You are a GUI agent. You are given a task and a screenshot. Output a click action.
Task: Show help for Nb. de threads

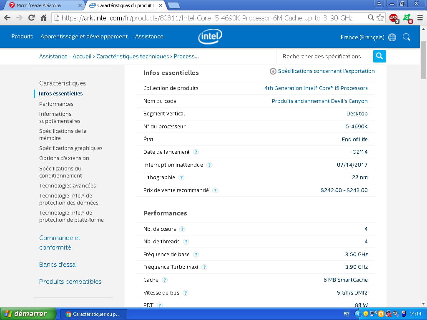pyautogui.click(x=186, y=242)
